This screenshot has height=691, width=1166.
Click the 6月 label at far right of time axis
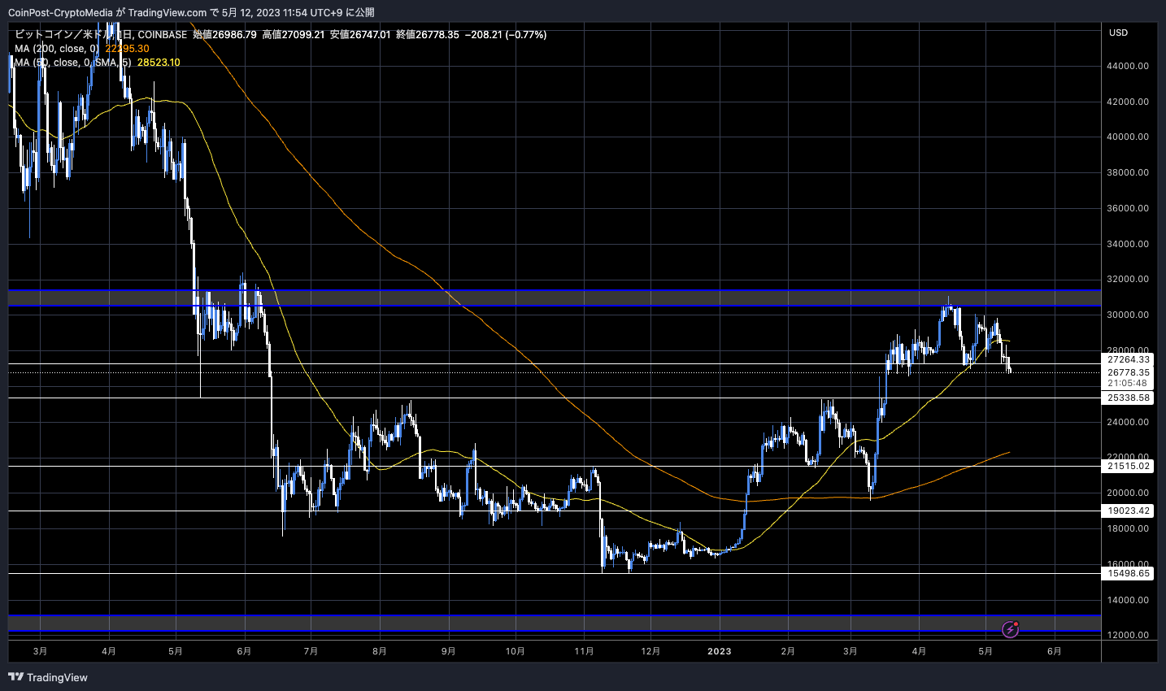pyautogui.click(x=1054, y=651)
